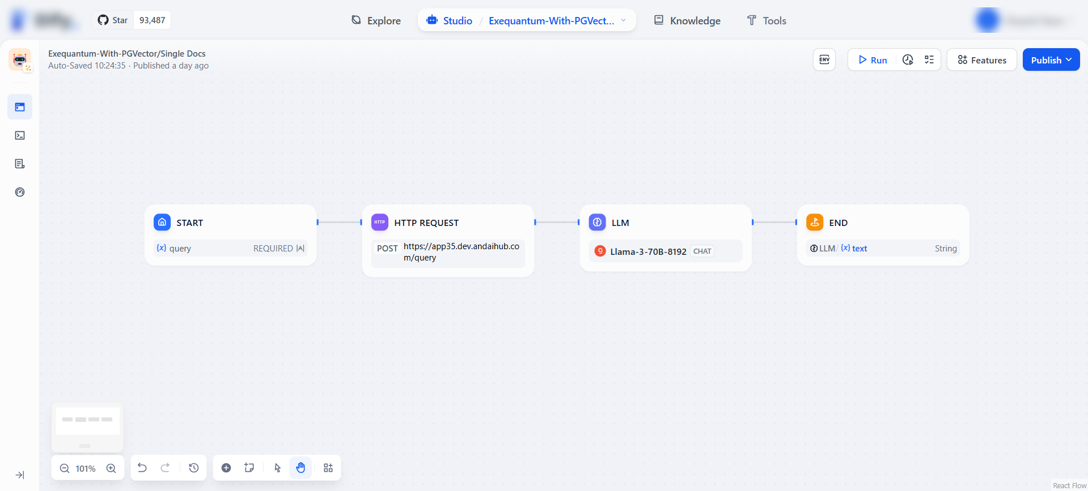Image resolution: width=1088 pixels, height=491 pixels.
Task: View run history next to Run
Action: coord(908,60)
